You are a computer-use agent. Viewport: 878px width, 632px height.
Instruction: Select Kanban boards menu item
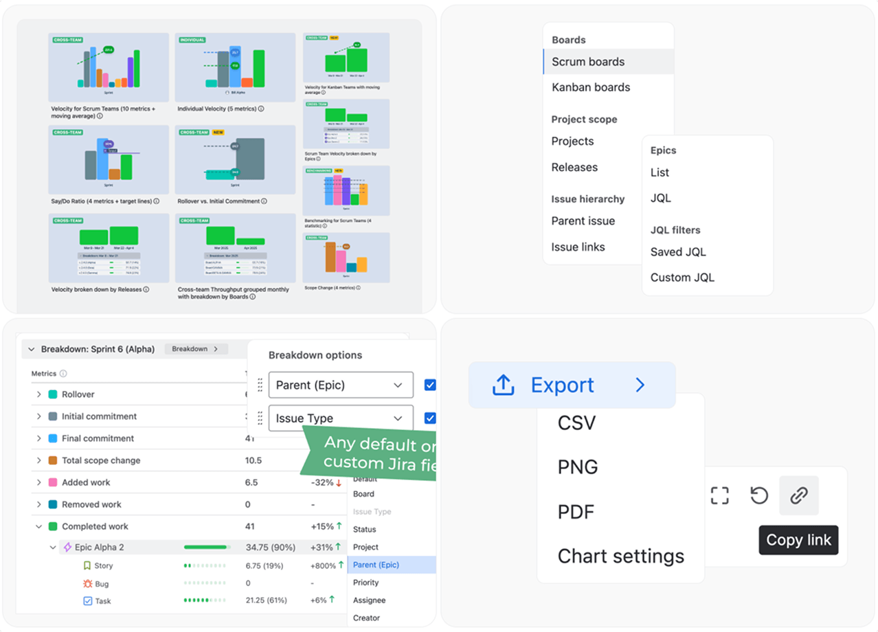(591, 87)
